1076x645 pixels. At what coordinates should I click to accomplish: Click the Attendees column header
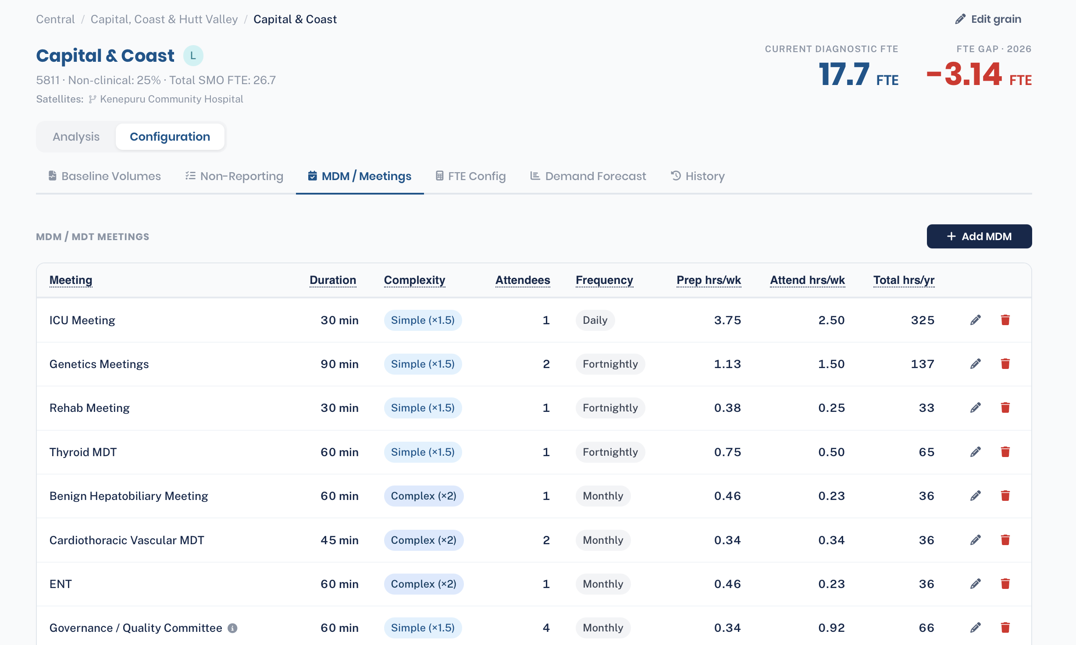click(523, 280)
